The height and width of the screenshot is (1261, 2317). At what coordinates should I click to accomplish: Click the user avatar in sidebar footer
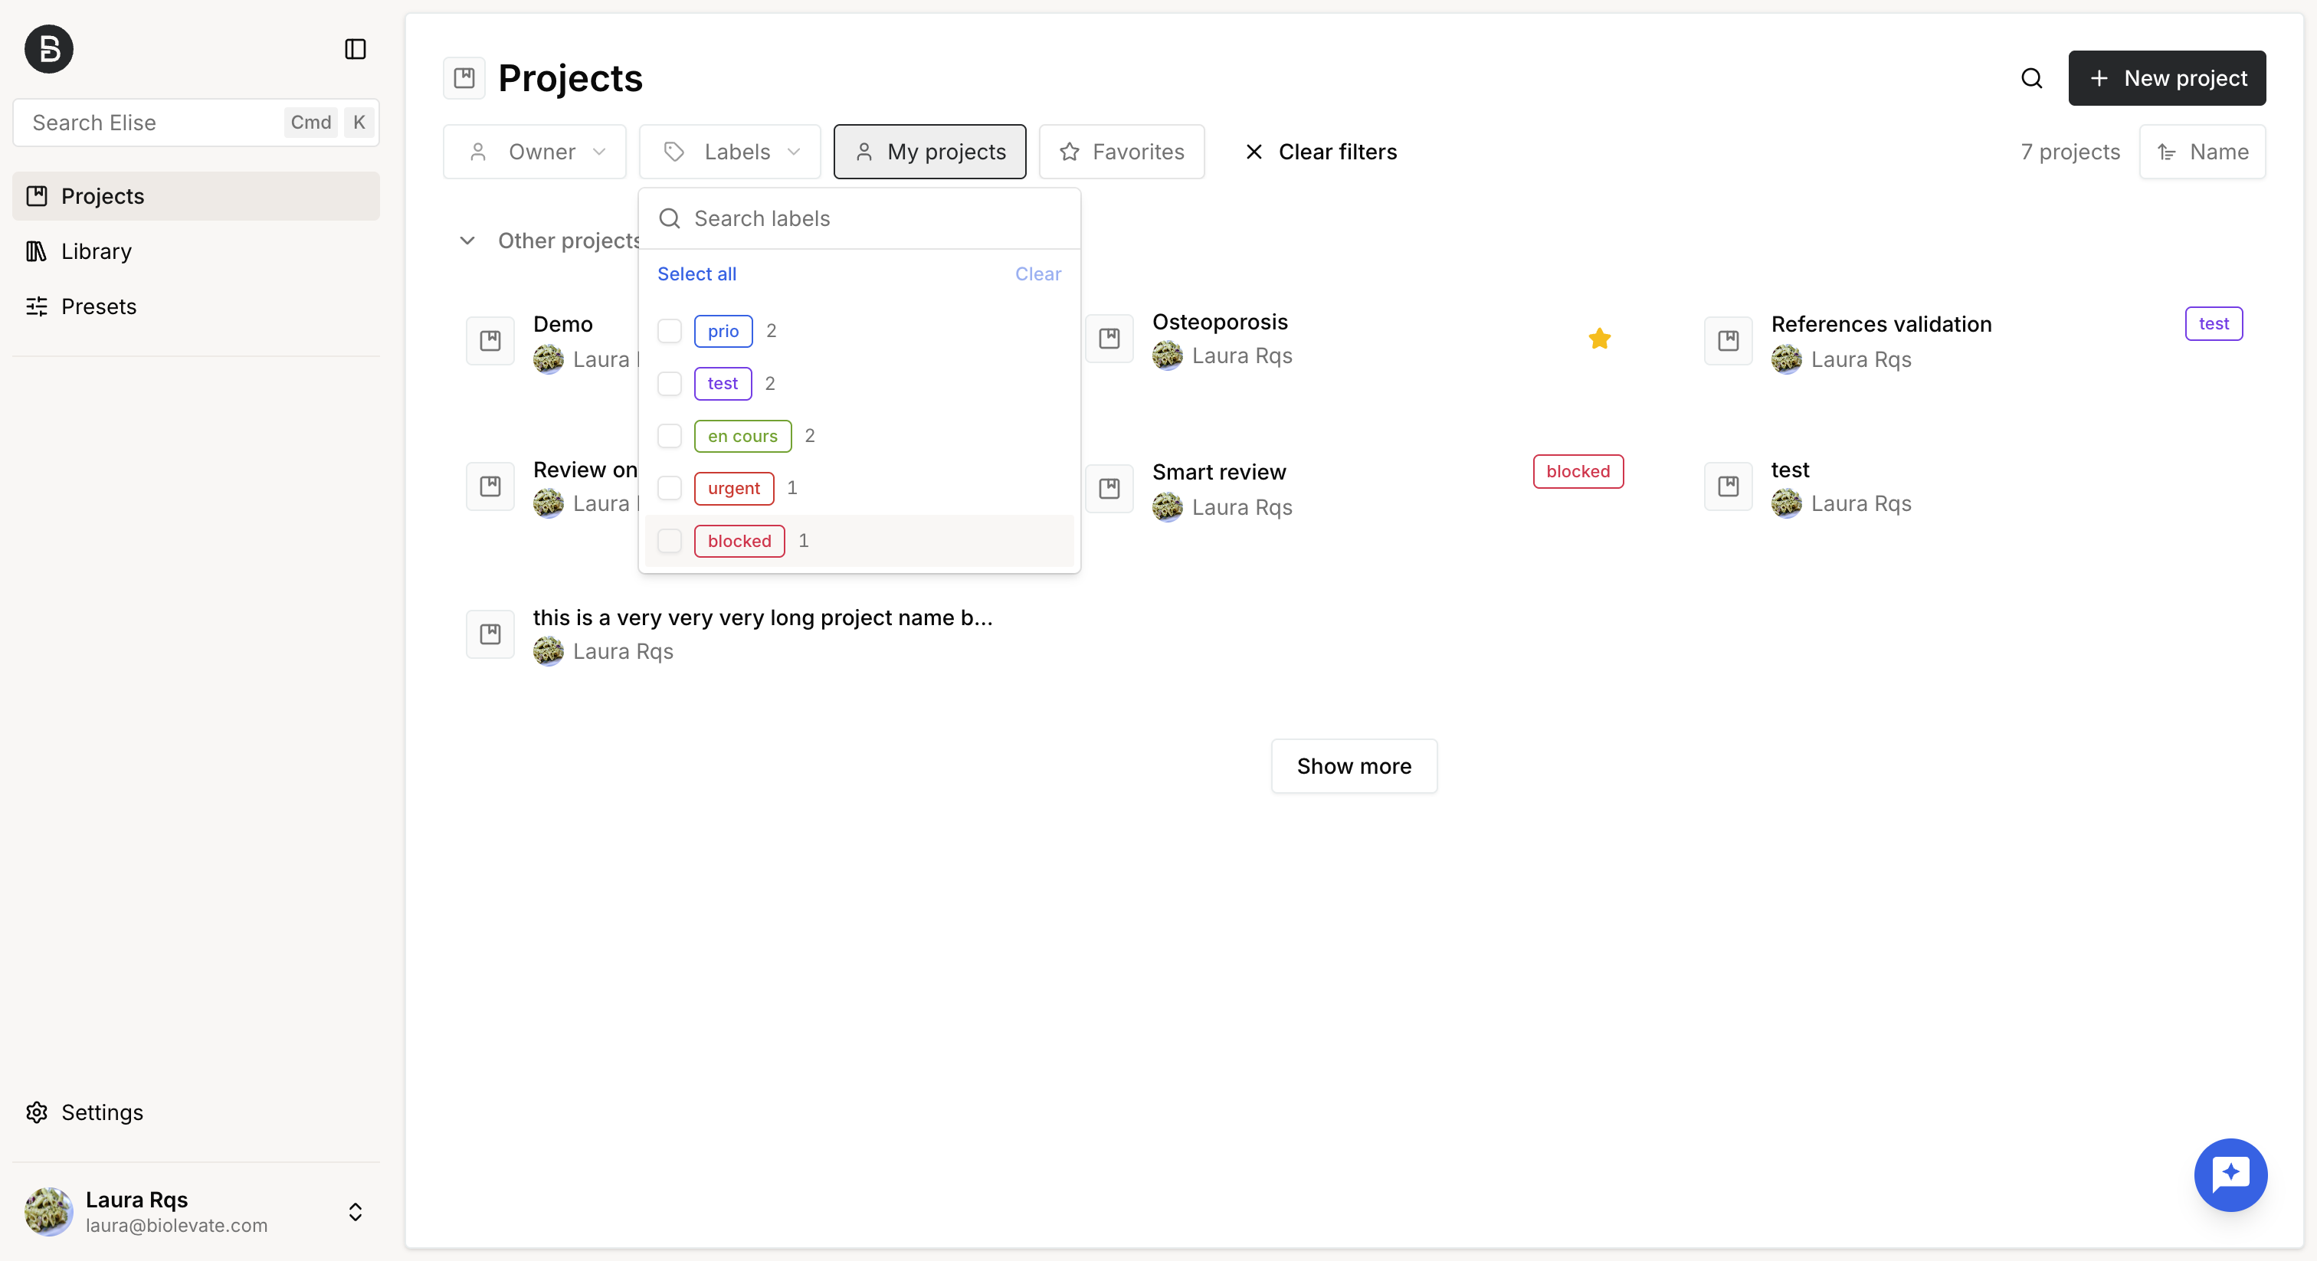[x=48, y=1211]
